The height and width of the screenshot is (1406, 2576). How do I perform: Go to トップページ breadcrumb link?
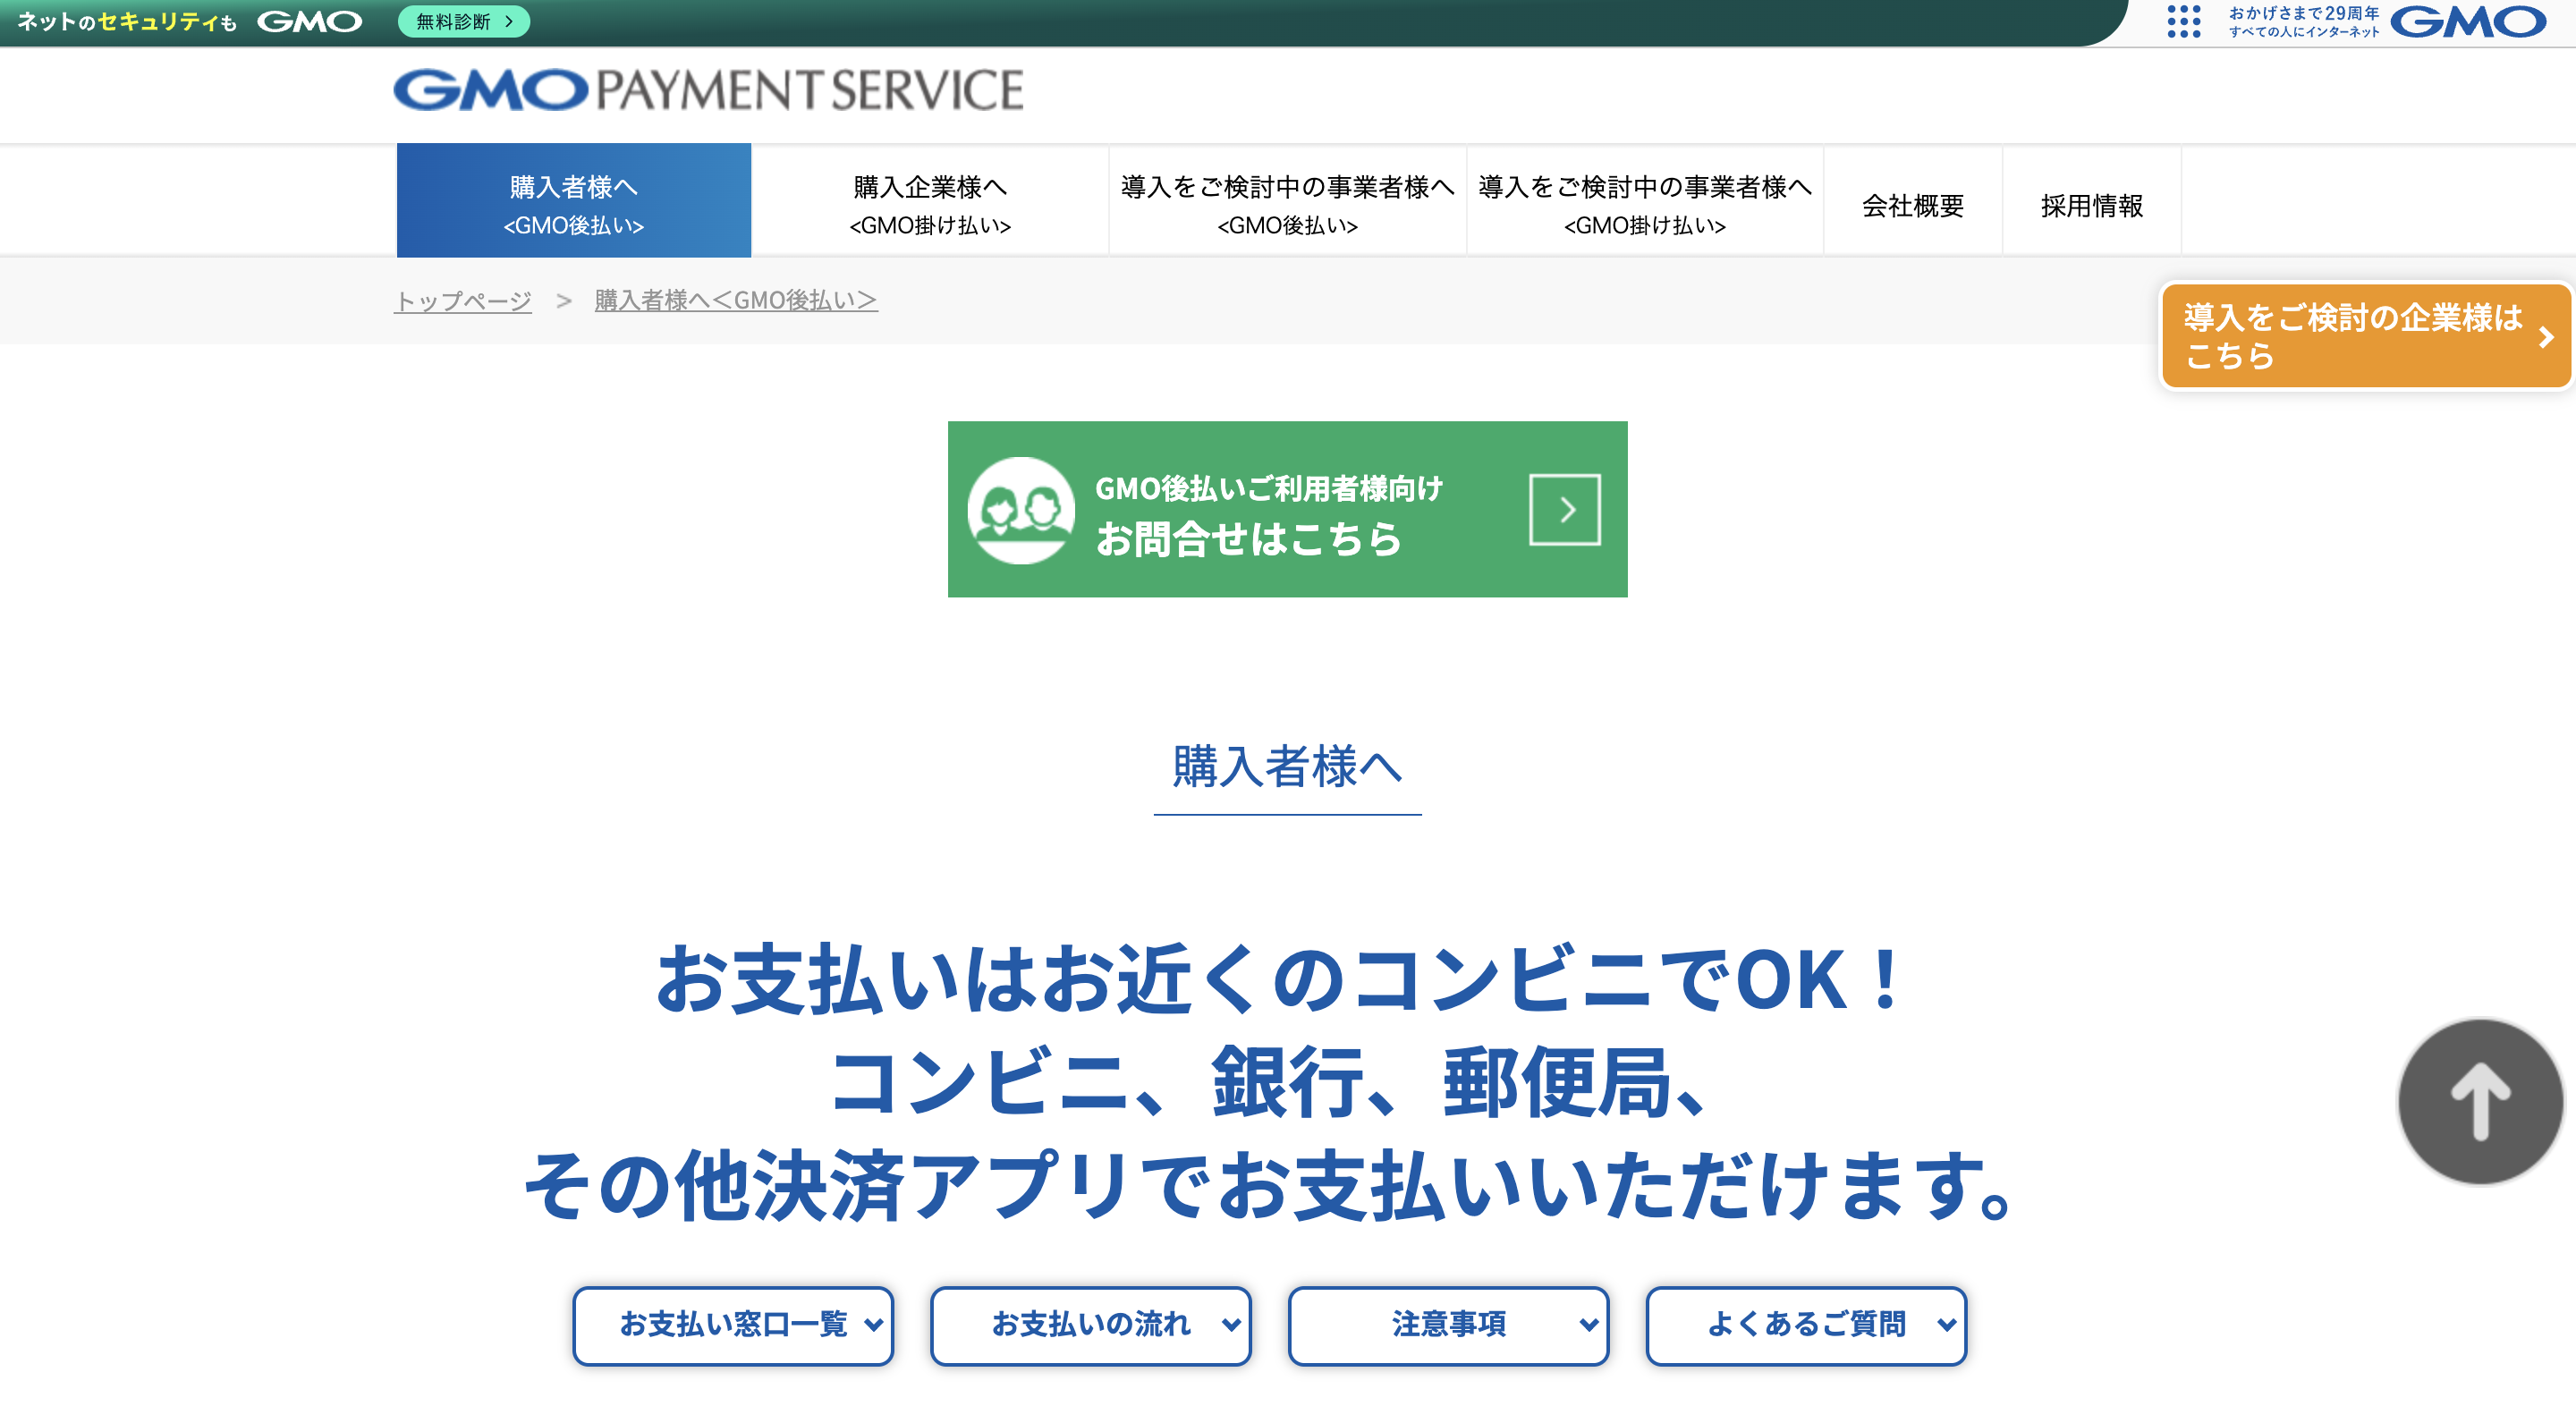tap(463, 300)
